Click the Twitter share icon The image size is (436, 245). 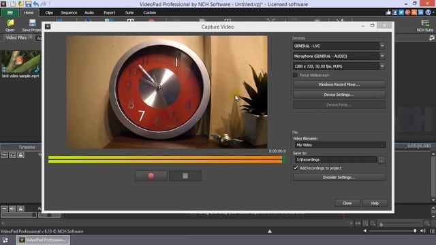pos(401,12)
